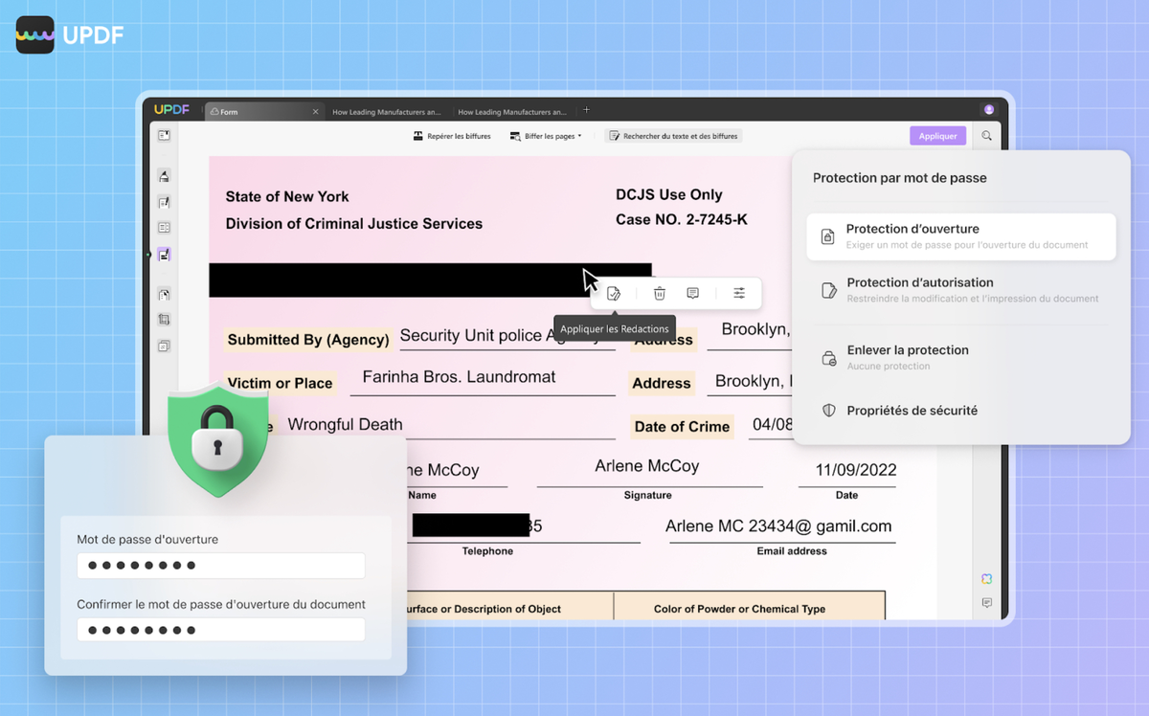This screenshot has height=716, width=1149.
Task: Click the Appliquer les Redactions icon
Action: click(x=614, y=294)
